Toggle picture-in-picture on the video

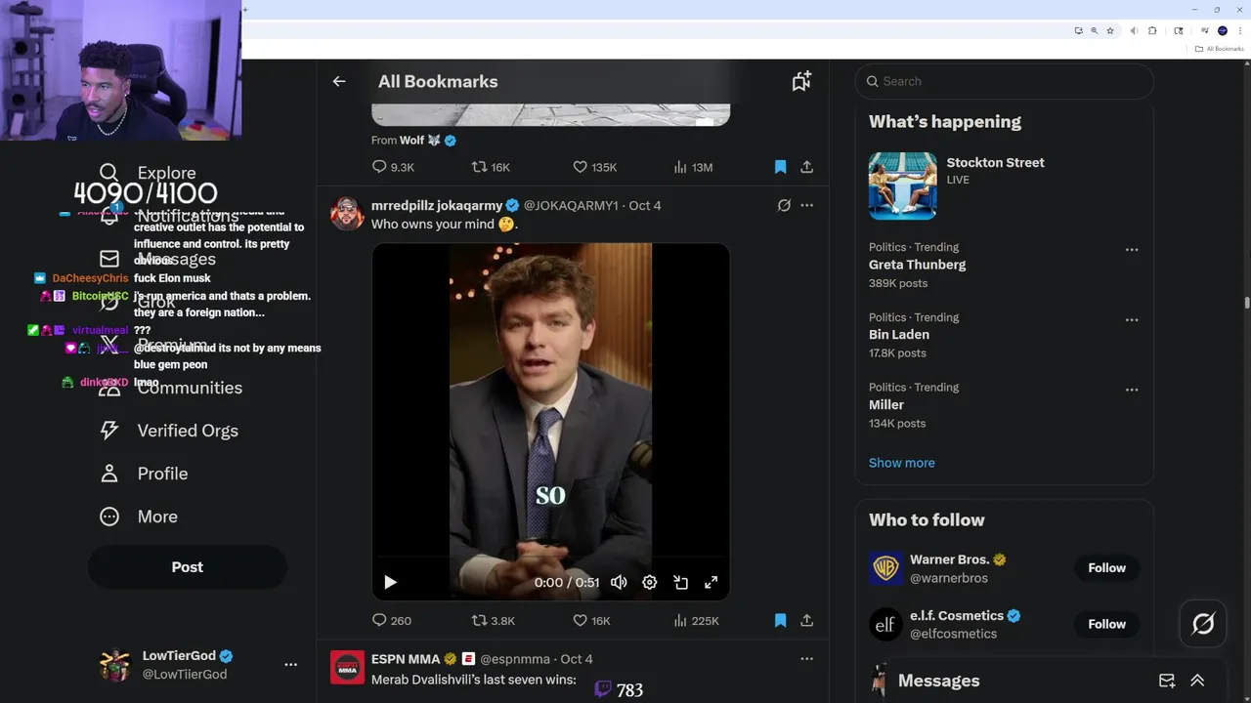click(x=680, y=582)
